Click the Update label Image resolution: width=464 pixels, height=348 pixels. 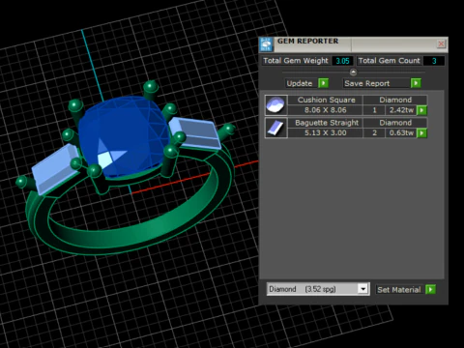pos(300,83)
